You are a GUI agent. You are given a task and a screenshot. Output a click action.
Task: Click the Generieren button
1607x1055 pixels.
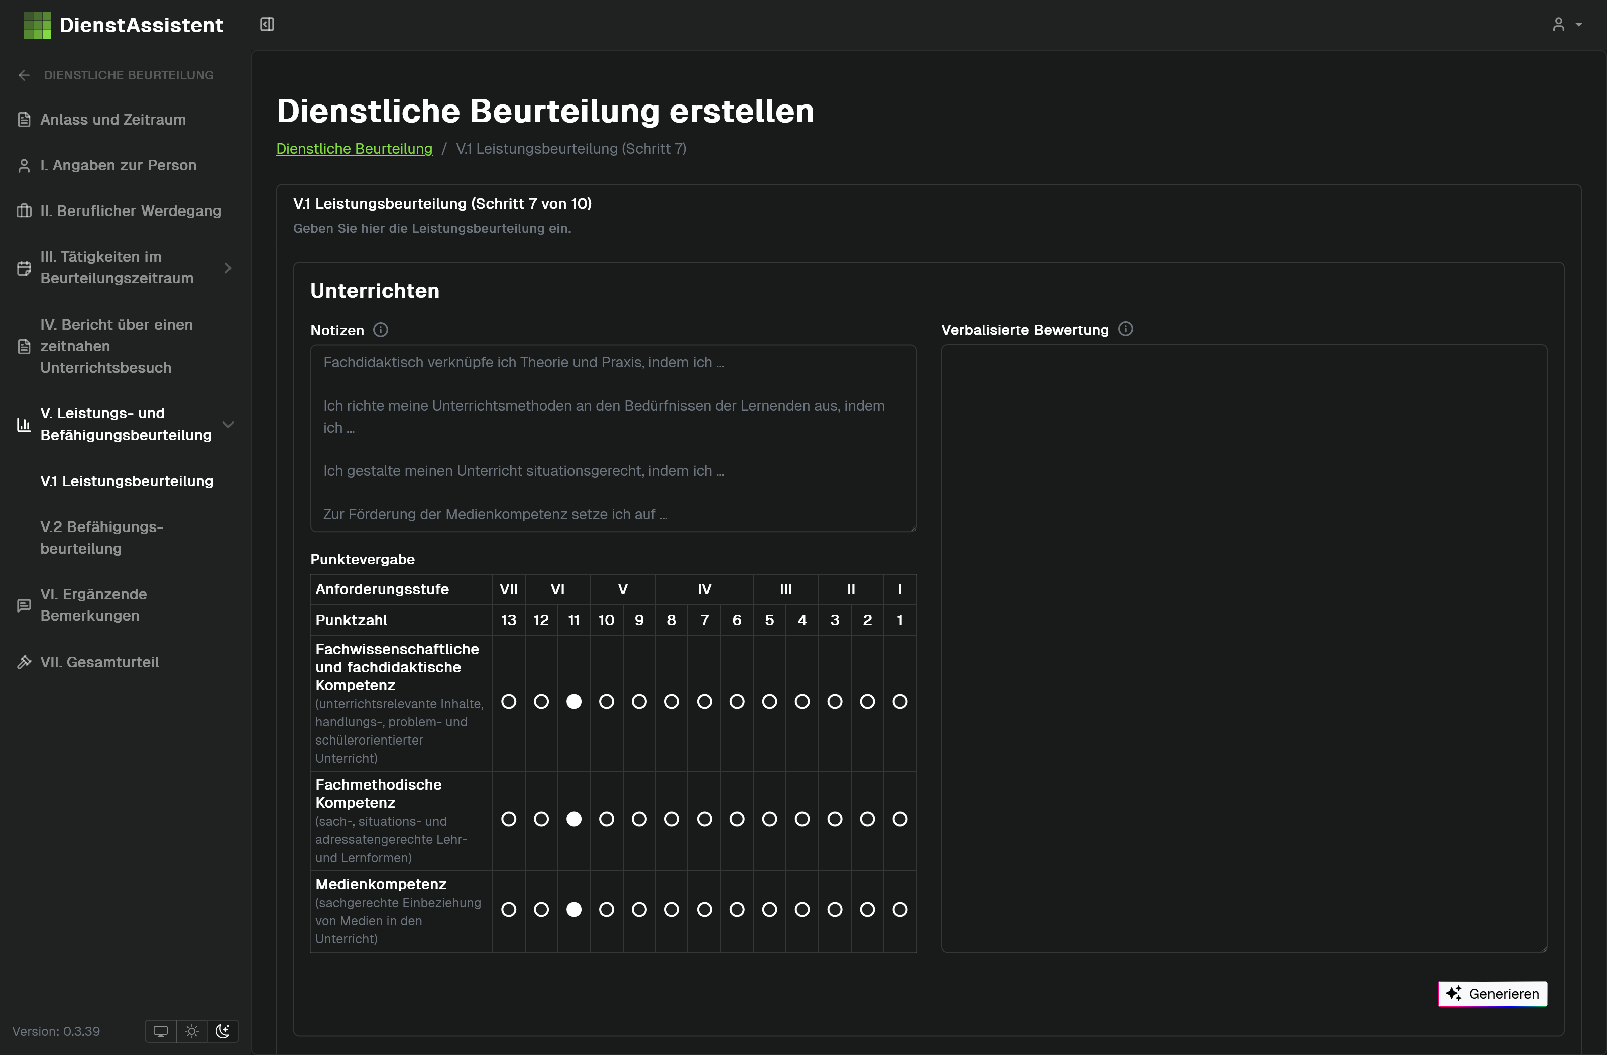click(1492, 994)
